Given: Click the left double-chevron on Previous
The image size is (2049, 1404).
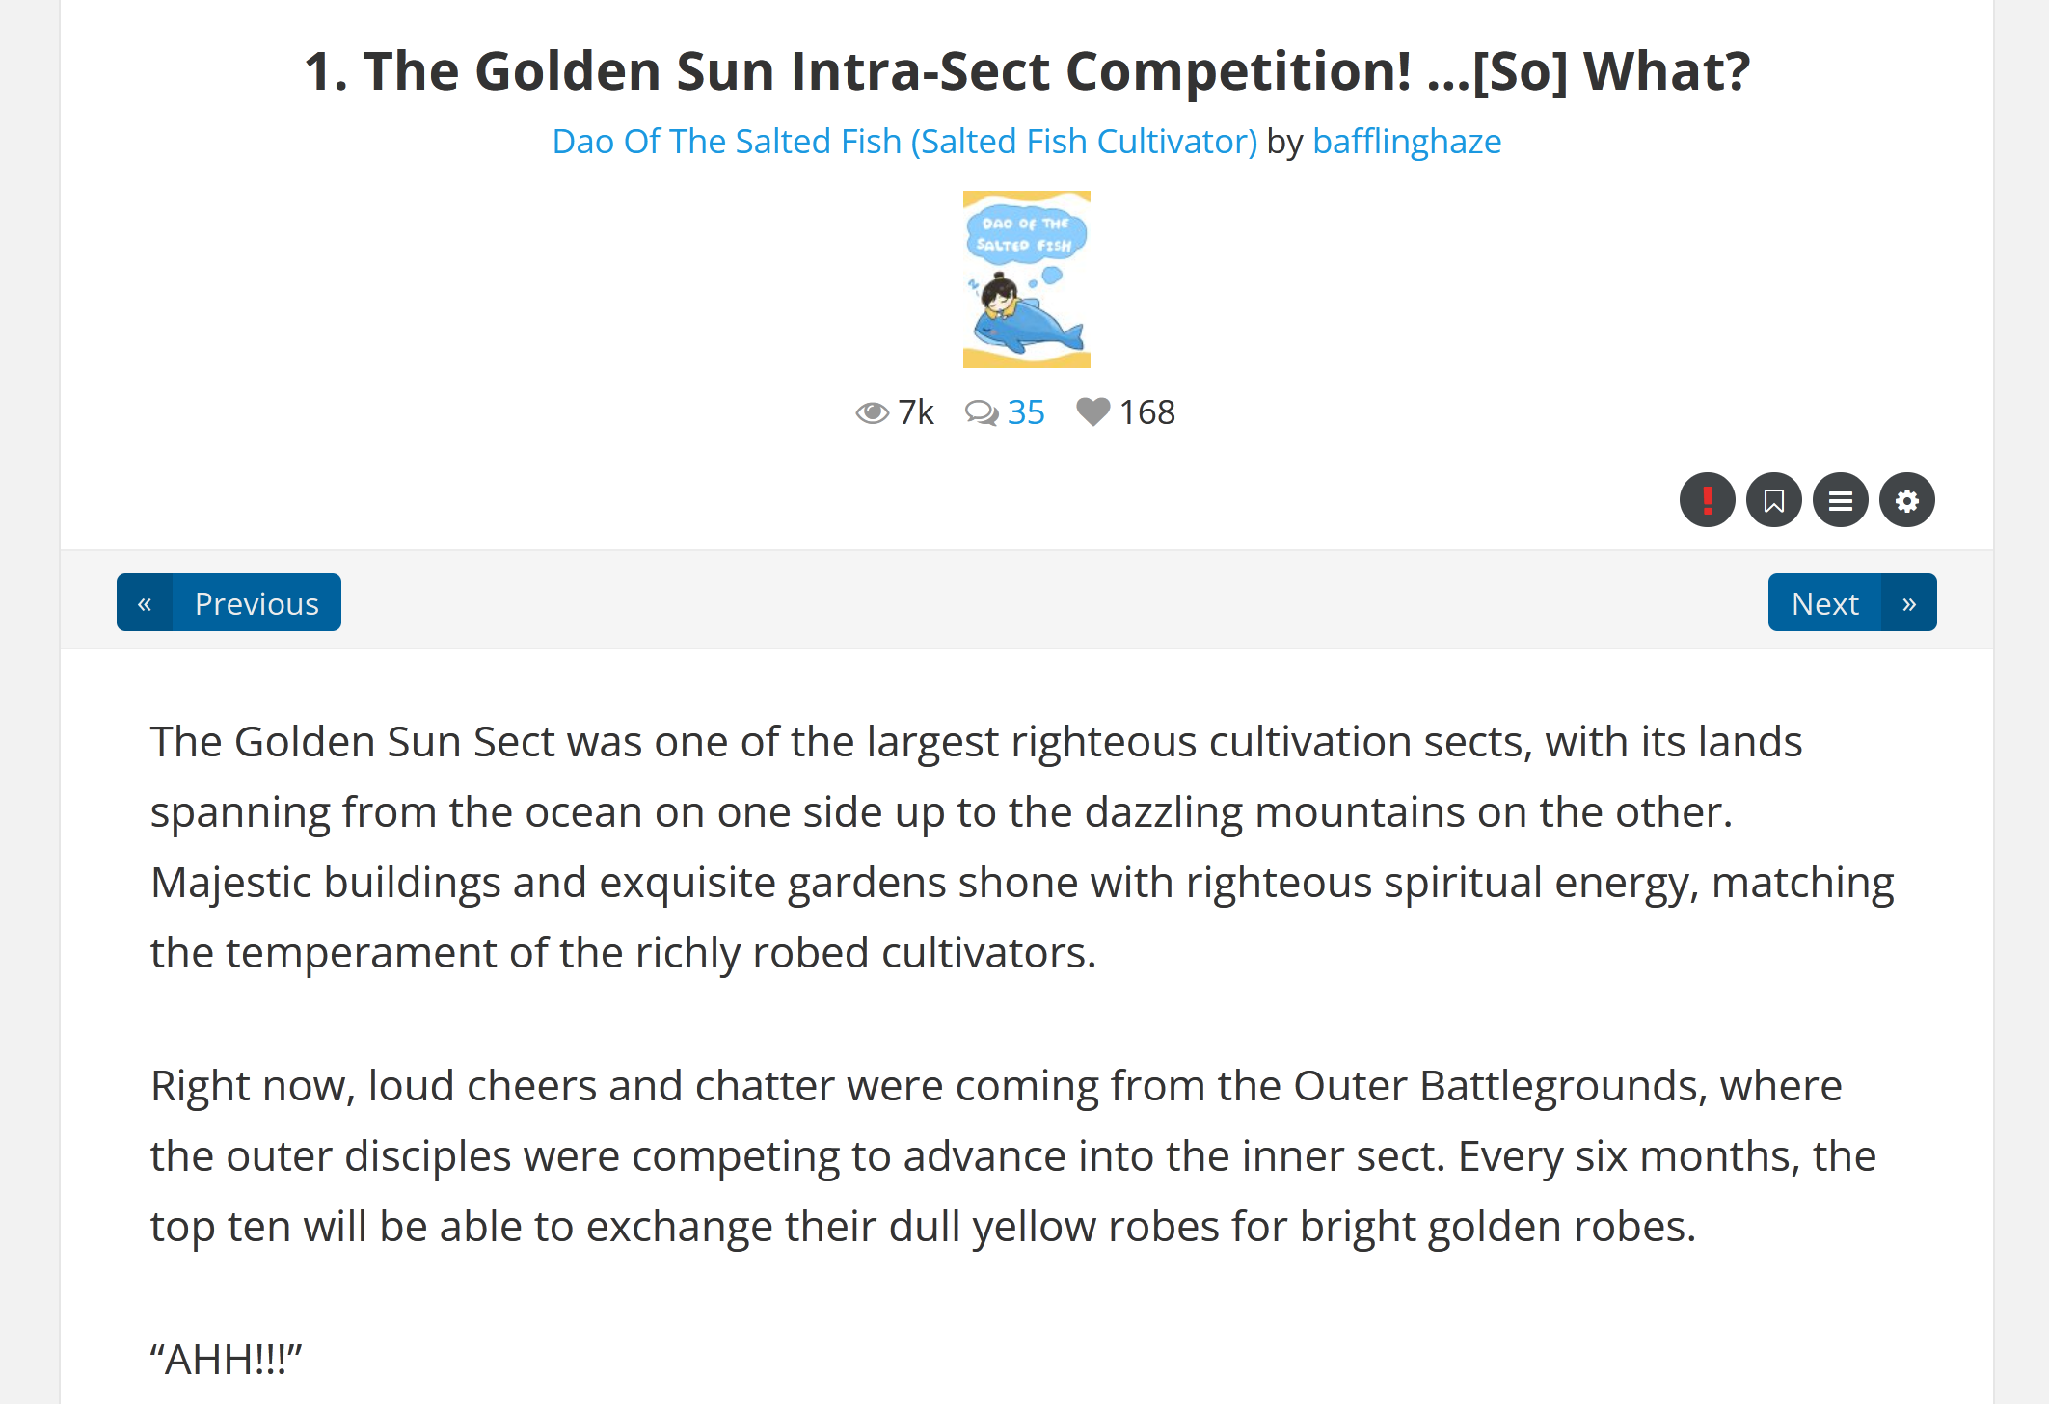Looking at the screenshot, I should point(145,603).
